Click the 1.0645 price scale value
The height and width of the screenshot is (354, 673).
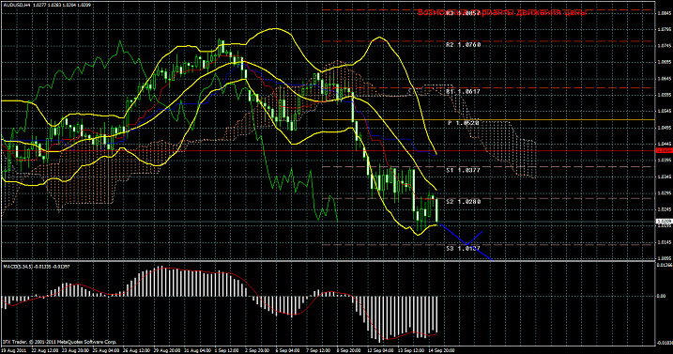click(665, 79)
